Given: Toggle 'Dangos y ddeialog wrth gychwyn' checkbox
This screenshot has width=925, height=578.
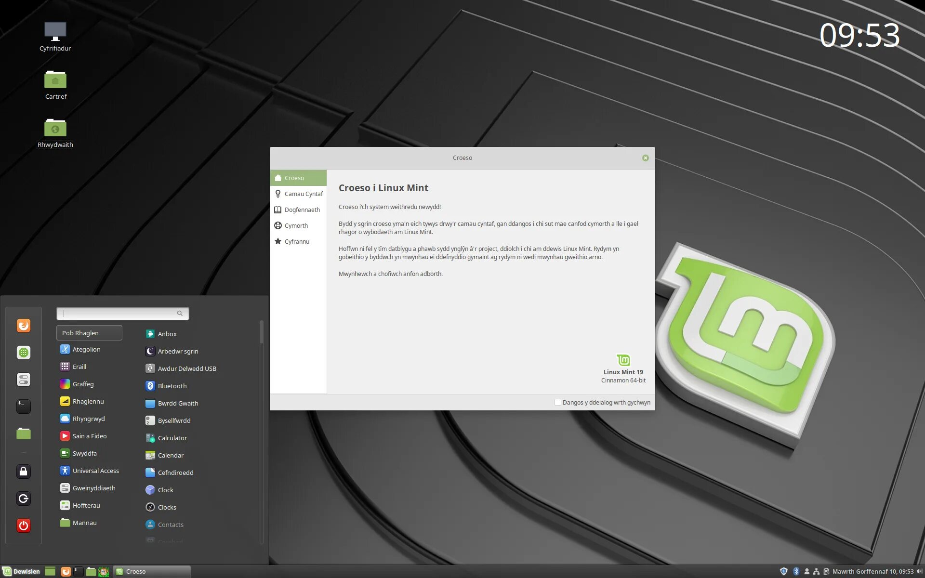Looking at the screenshot, I should 557,402.
